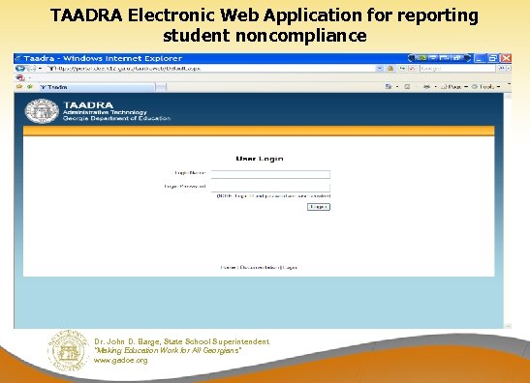Open the Login link in page footer

click(290, 267)
